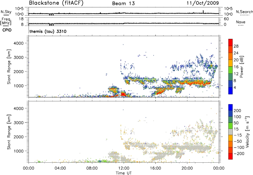Select the "Beam 13" heading
253x175 pixels.
click(x=123, y=3)
